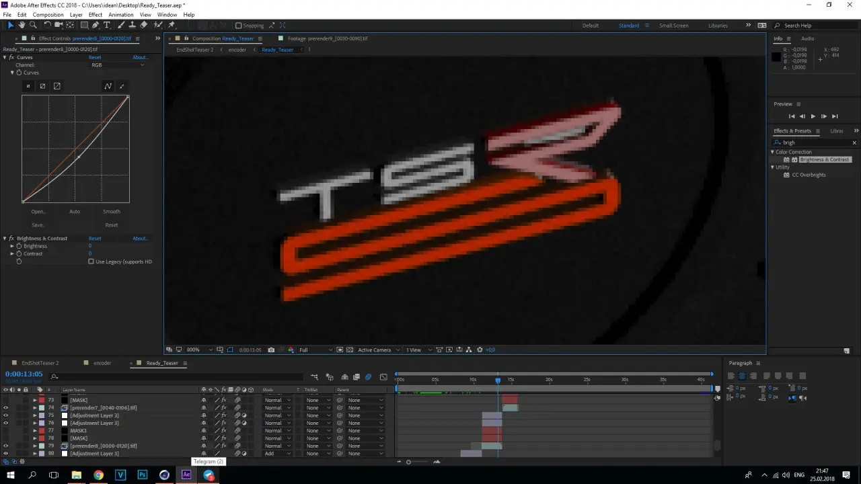Open the 800% magnification dropdown
861x484 pixels.
(199, 350)
